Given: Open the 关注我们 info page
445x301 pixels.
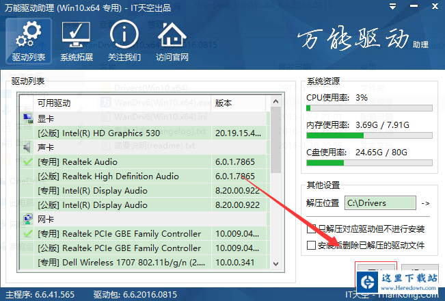Looking at the screenshot, I should (x=124, y=42).
